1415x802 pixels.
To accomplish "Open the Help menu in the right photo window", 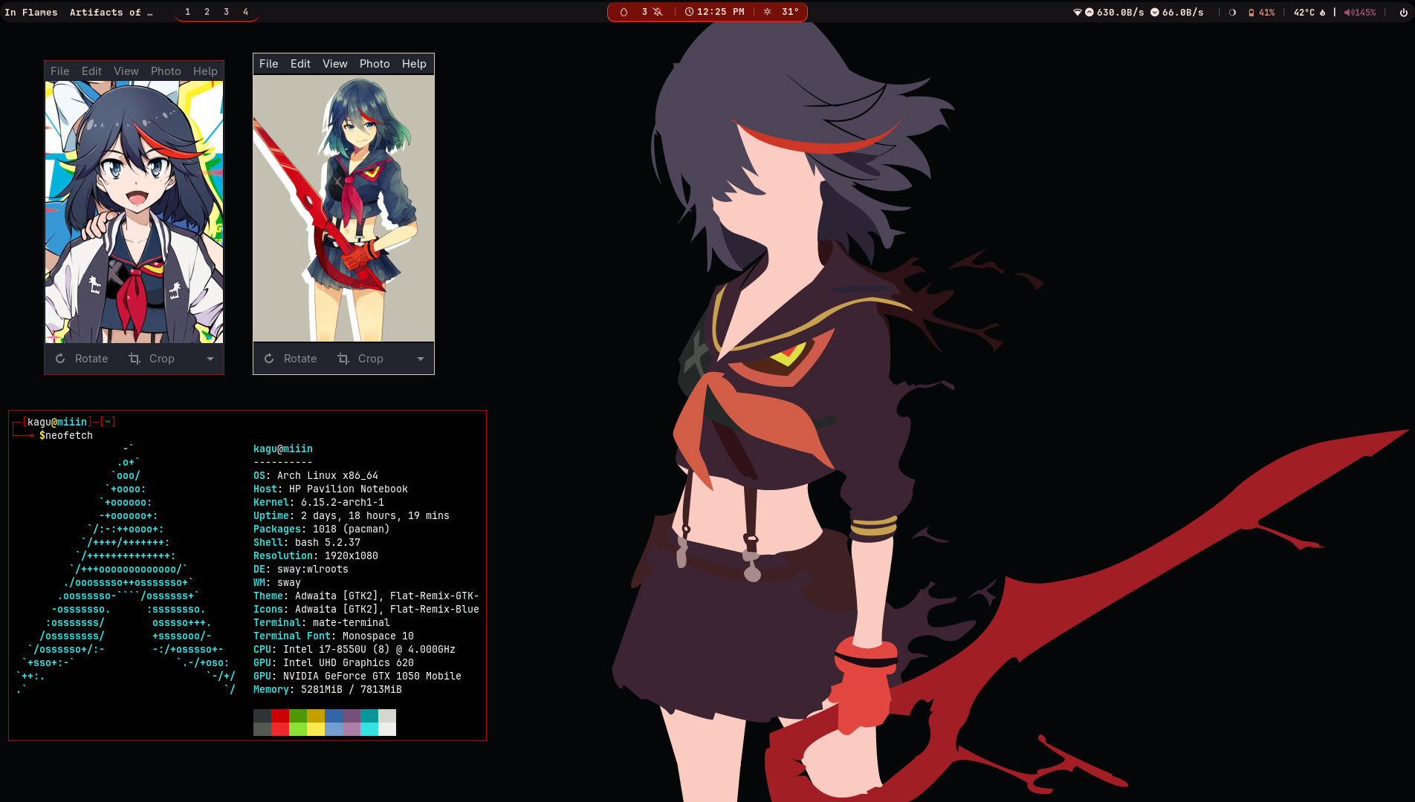I will [414, 64].
